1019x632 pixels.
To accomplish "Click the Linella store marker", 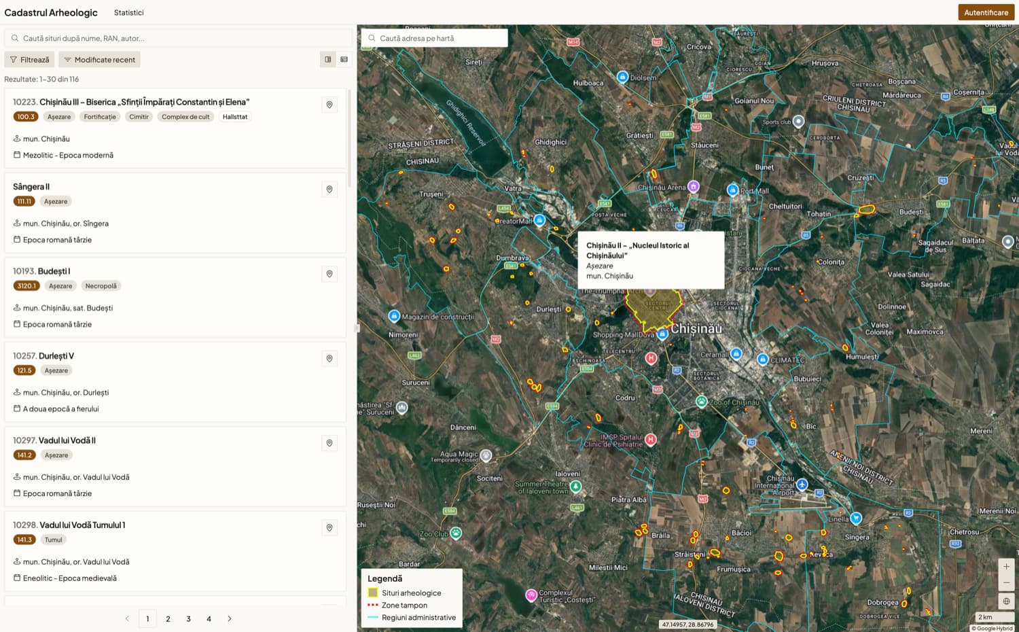I will [856, 518].
